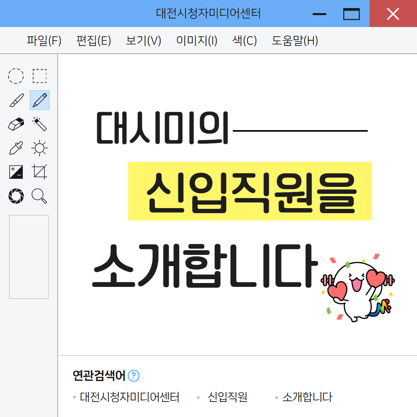Select the magnifier zoom tool
The width and height of the screenshot is (417, 417).
pos(39,196)
